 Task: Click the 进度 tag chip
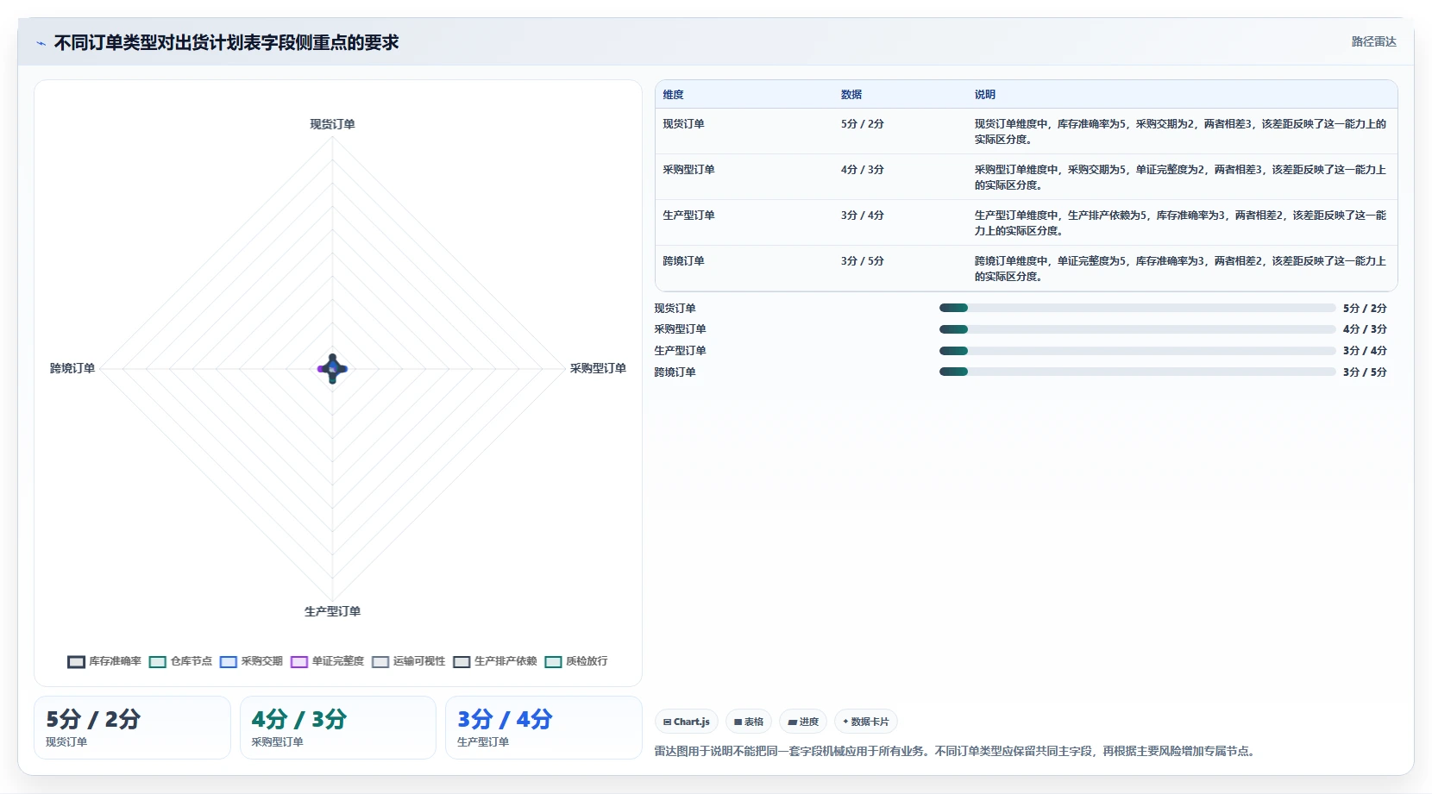tap(803, 722)
